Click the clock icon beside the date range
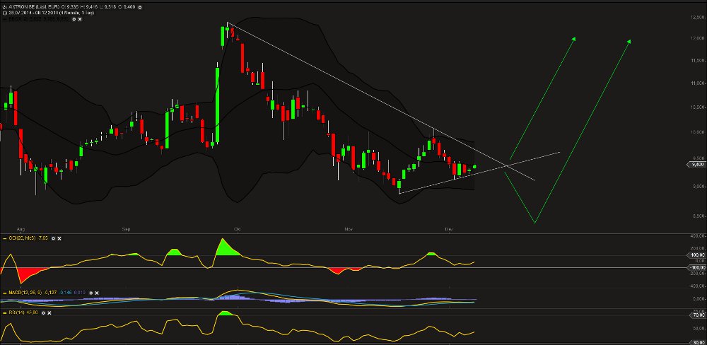Viewport: 707px width, 345px height. [4, 13]
